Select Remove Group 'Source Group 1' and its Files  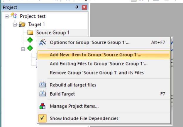coord(97,72)
